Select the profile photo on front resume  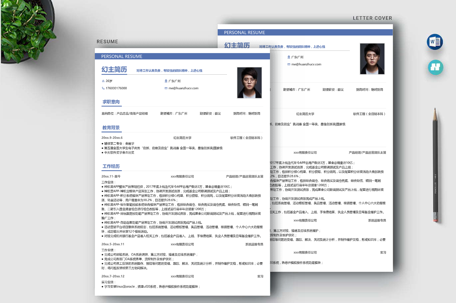250,83
